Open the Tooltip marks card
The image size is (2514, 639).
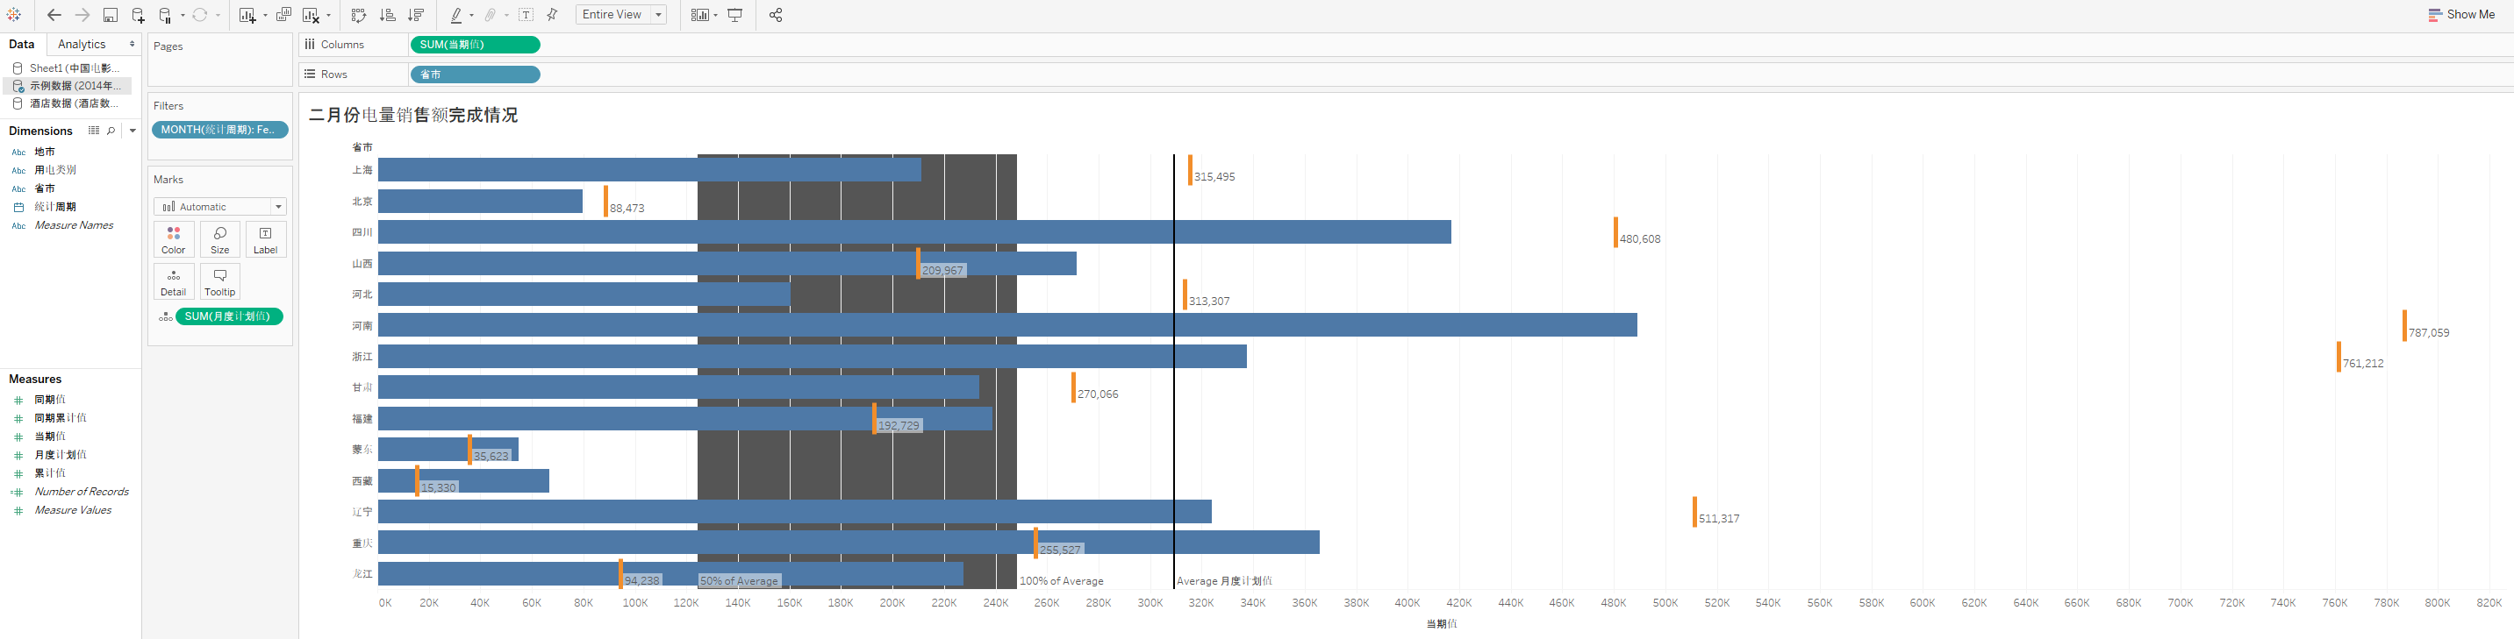click(219, 281)
